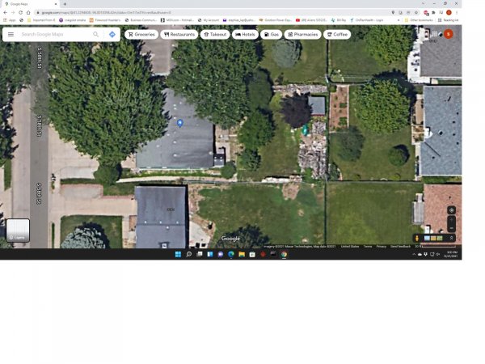Open the Google account avatar
The width and height of the screenshot is (485, 364).
[448, 34]
